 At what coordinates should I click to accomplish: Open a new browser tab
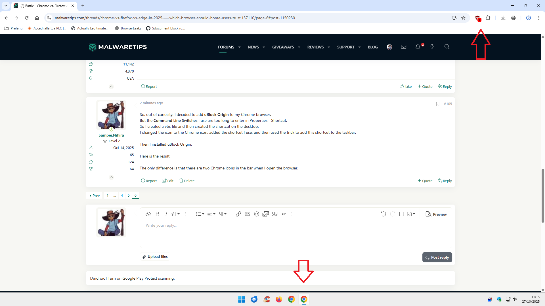click(83, 6)
